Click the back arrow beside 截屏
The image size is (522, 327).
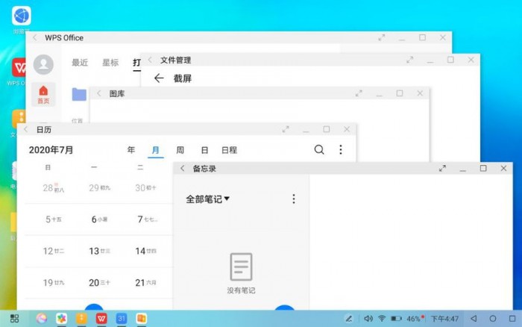tap(158, 78)
